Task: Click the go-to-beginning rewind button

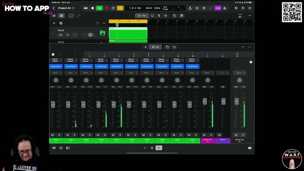Action: (85, 8)
